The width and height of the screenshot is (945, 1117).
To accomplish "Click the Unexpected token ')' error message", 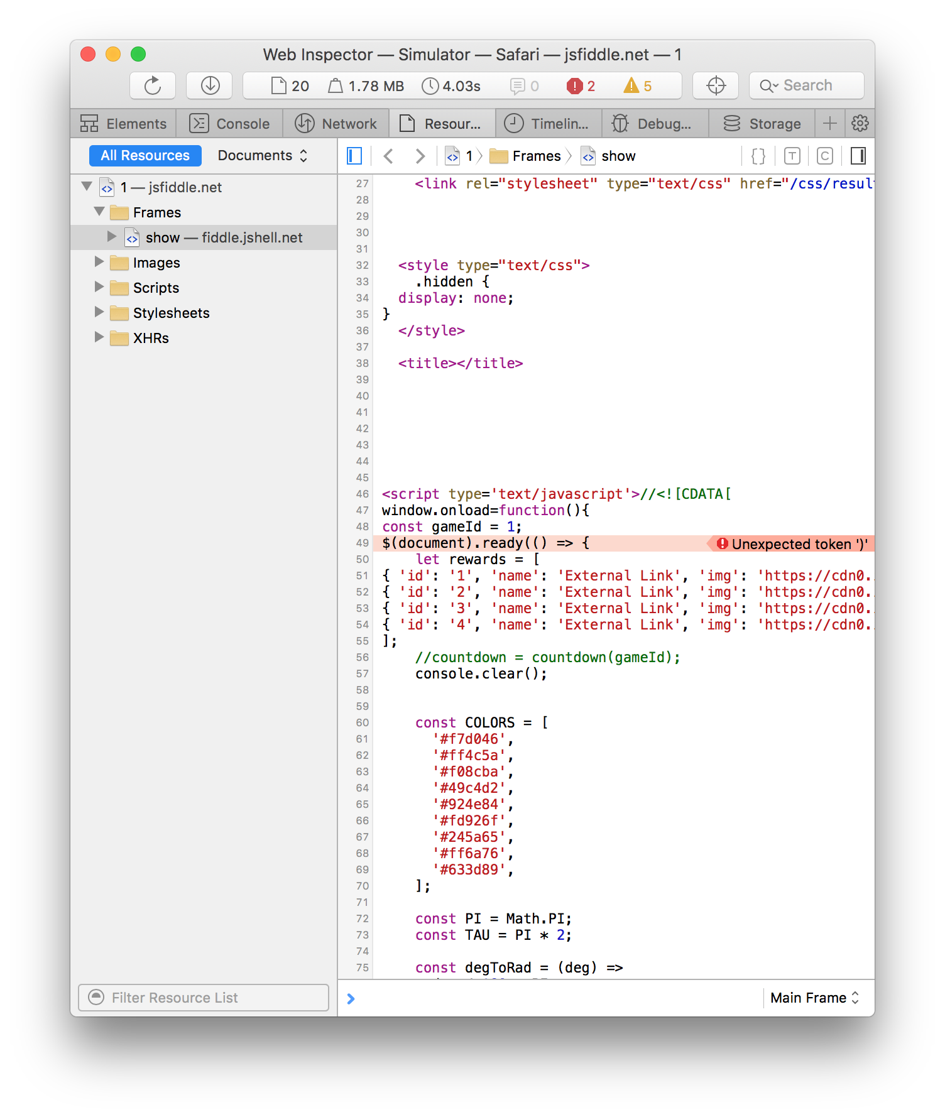I will click(799, 544).
